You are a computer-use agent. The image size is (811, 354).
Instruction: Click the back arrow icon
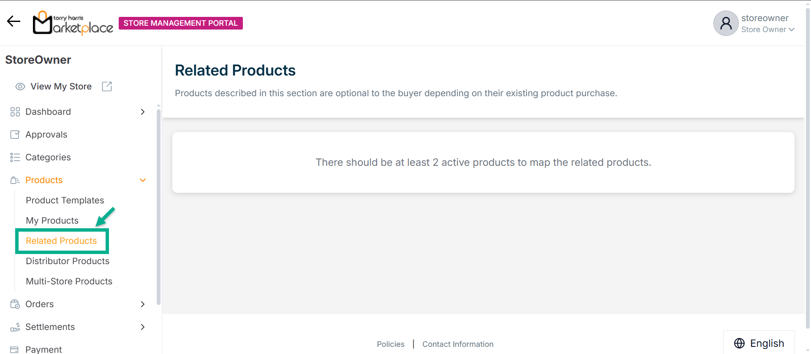click(14, 21)
